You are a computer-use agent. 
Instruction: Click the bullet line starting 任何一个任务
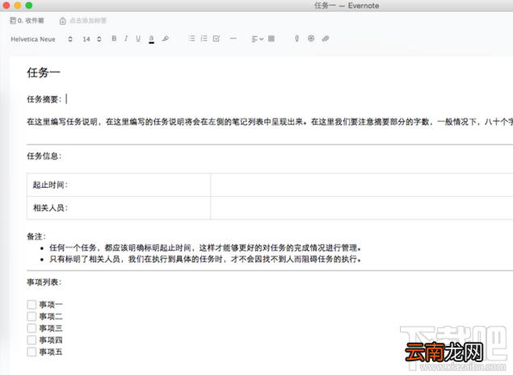click(205, 248)
